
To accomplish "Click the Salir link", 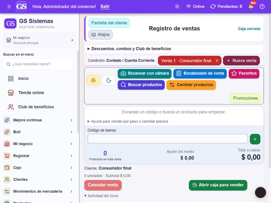I will pyautogui.click(x=105, y=7).
